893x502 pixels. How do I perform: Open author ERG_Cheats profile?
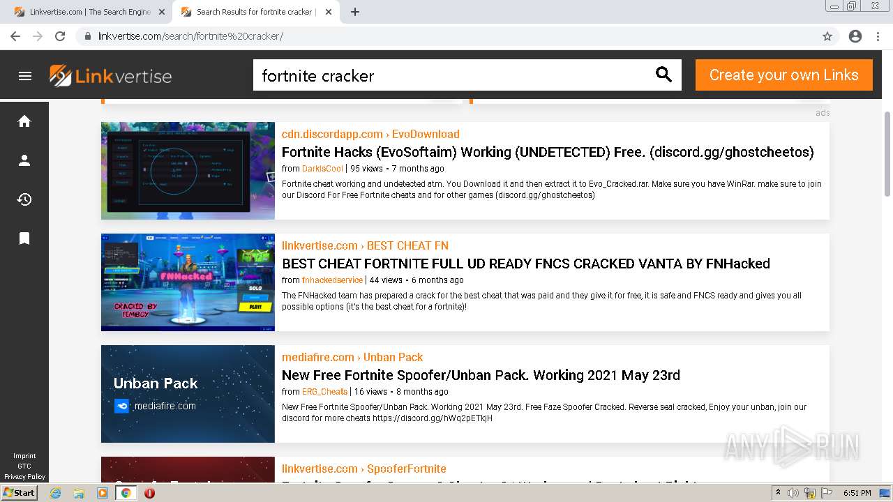(324, 392)
